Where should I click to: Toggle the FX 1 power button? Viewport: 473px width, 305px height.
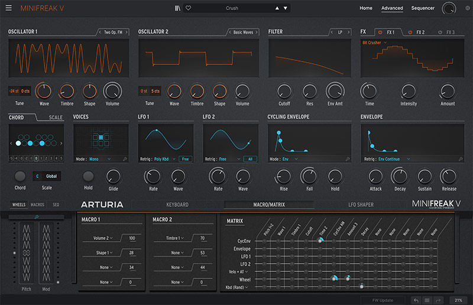[x=380, y=32]
